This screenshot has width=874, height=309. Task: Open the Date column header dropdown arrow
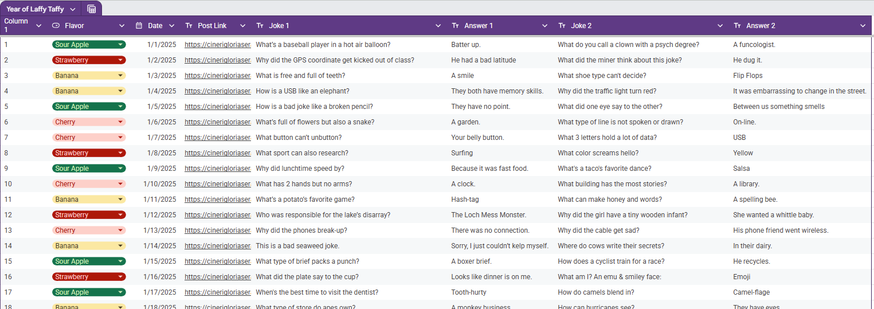(x=171, y=26)
